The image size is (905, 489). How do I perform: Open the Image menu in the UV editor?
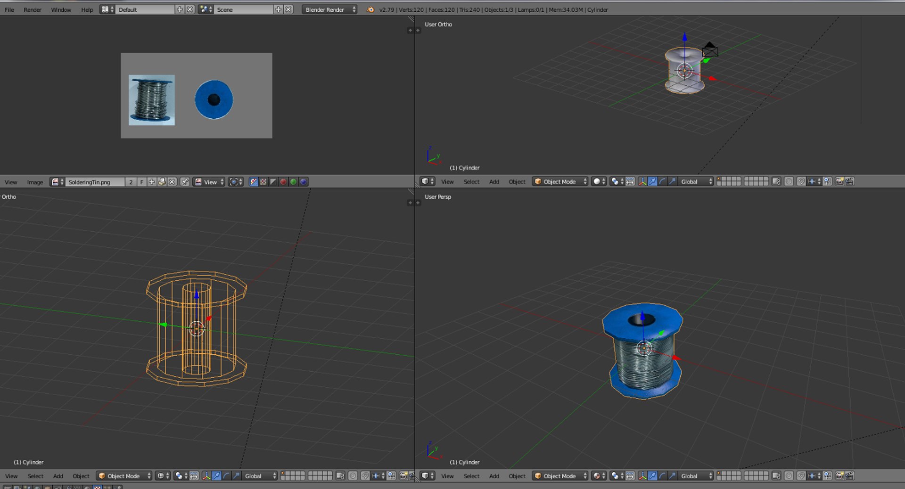(x=35, y=182)
